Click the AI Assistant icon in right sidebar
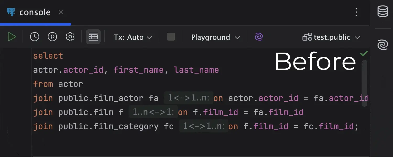The width and height of the screenshot is (393, 157). (382, 45)
